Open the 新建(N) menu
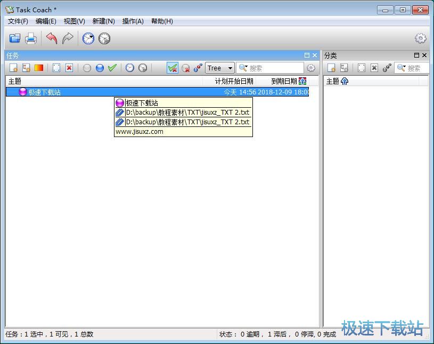The width and height of the screenshot is (434, 344). [103, 21]
